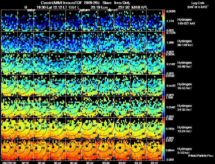Select the 'Hydrogen 35-55 keV' row label
The image size is (215, 164).
click(x=185, y=86)
